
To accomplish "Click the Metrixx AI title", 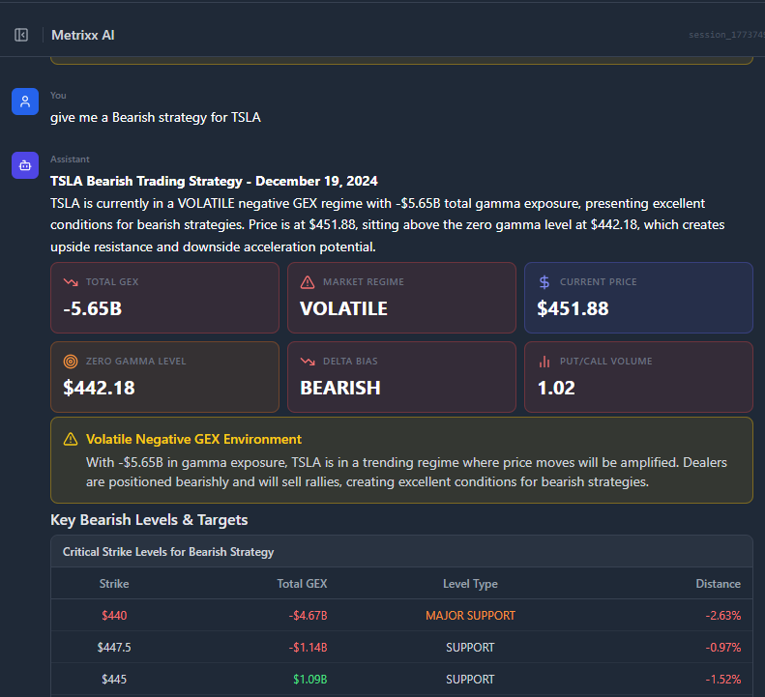I will click(x=83, y=35).
